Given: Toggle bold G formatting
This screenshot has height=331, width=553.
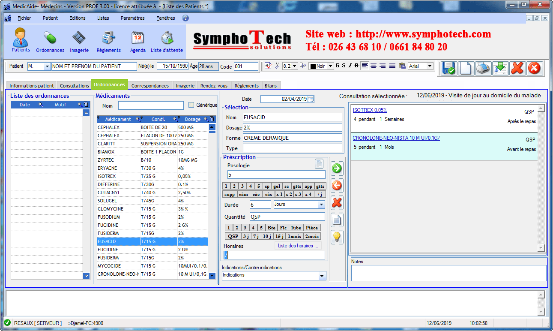Looking at the screenshot, I should tap(338, 66).
